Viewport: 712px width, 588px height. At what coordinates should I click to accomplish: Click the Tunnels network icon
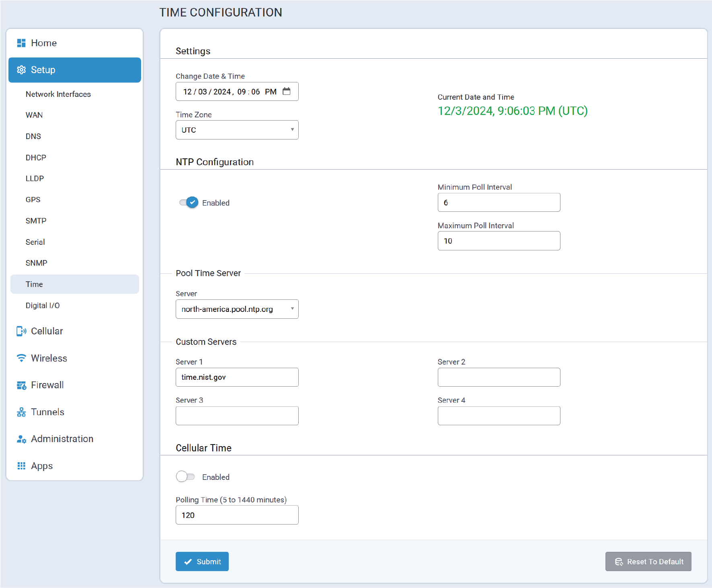tap(21, 412)
